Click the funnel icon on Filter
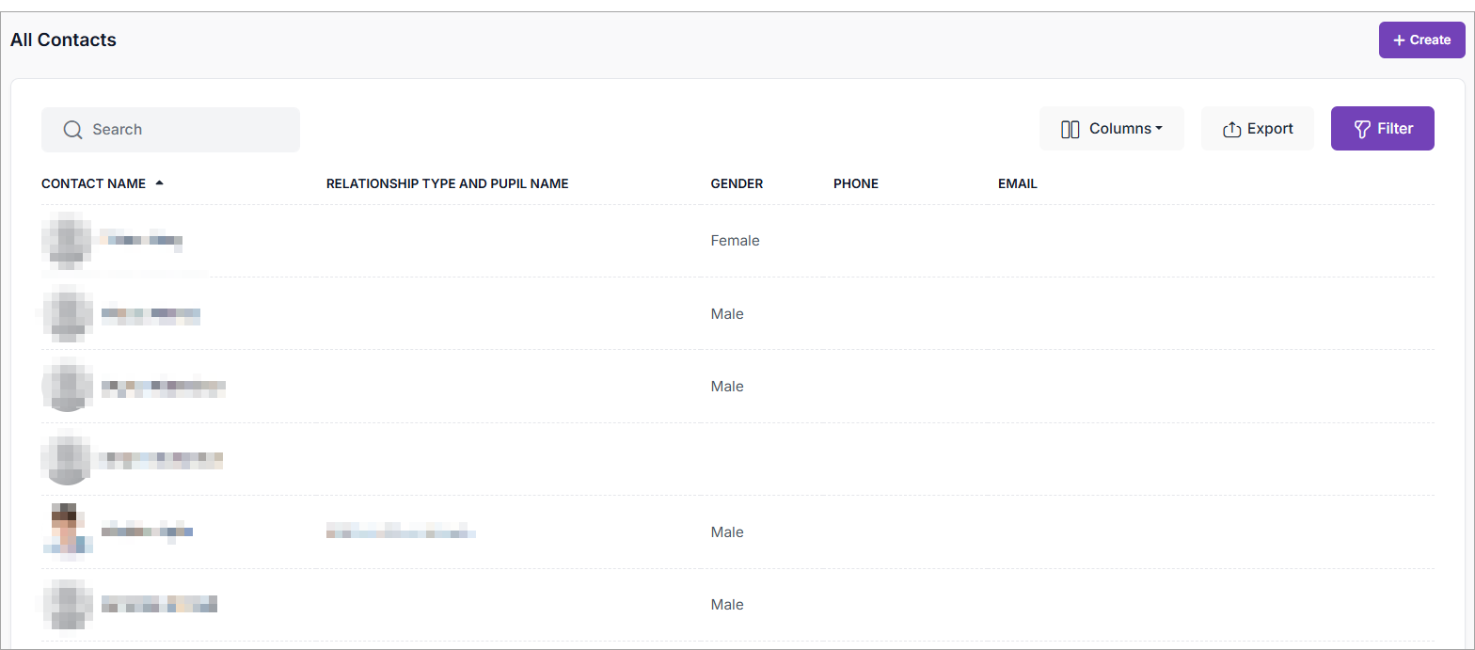This screenshot has height=650, width=1475. click(x=1361, y=129)
